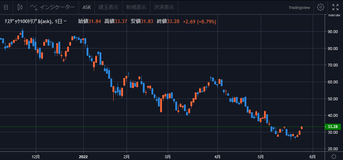
Task: Open the TradingView link
Action: 299,8
